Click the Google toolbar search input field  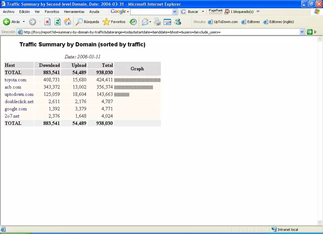(x=151, y=12)
